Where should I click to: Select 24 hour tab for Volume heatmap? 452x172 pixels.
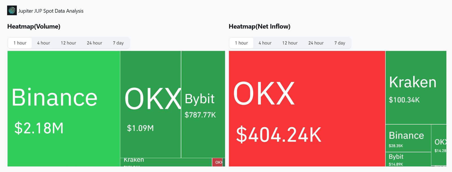click(94, 43)
